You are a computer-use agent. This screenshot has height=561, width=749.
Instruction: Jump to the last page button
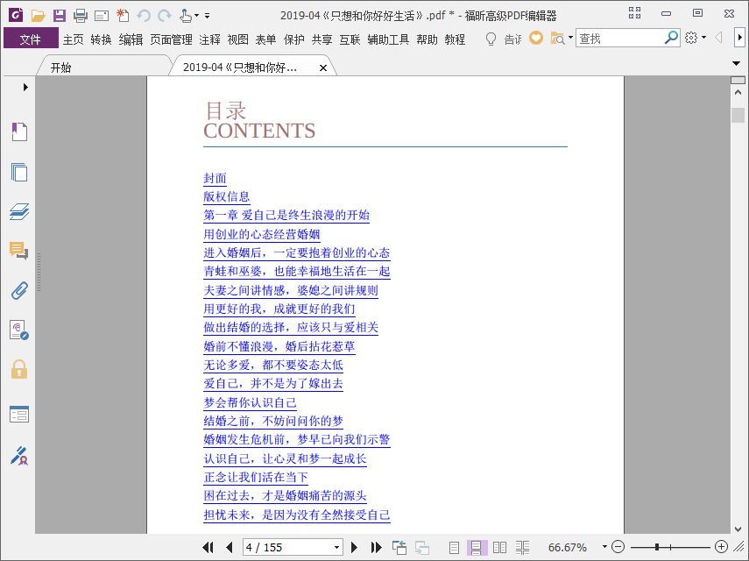[x=376, y=547]
